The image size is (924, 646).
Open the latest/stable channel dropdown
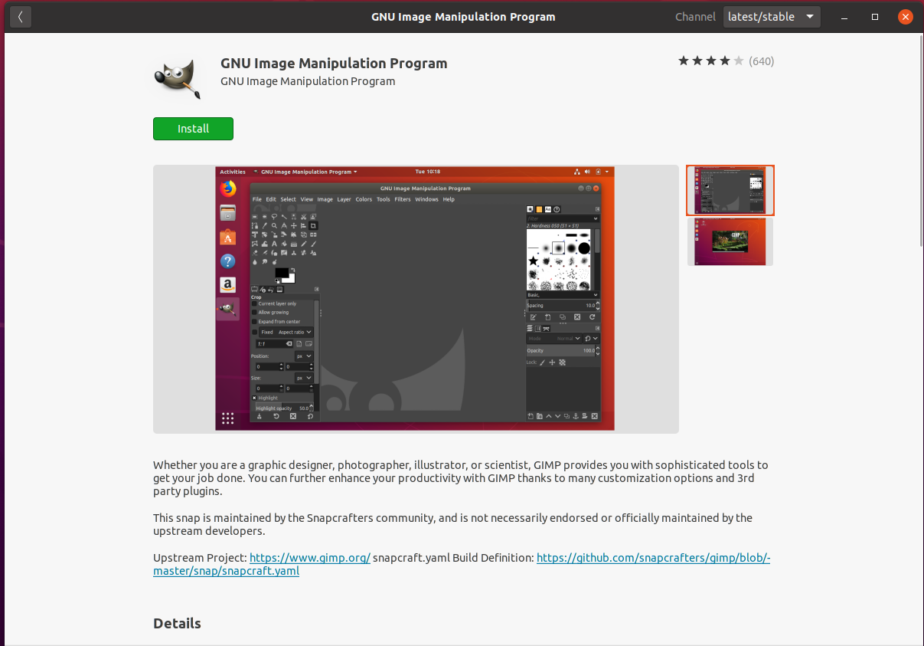772,17
